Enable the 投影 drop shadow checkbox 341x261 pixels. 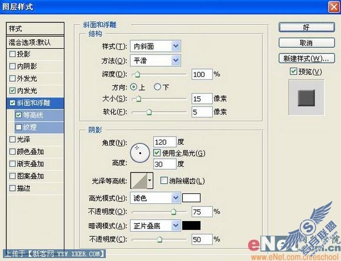(12, 54)
